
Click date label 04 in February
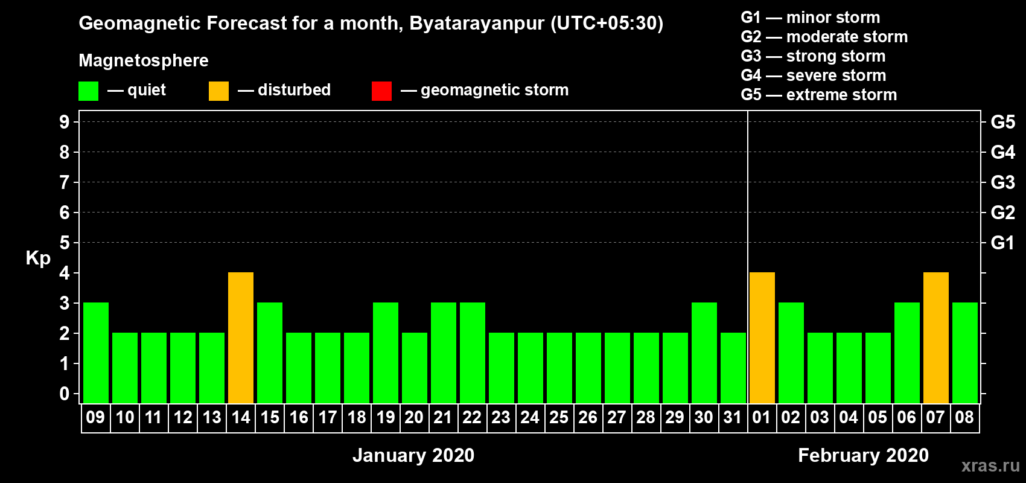point(849,417)
